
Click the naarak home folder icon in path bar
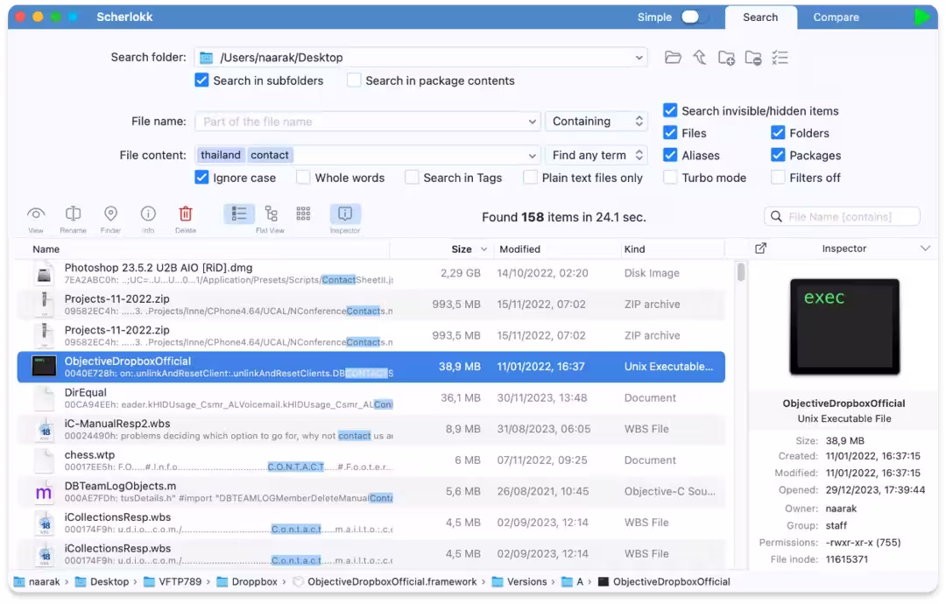pos(20,582)
